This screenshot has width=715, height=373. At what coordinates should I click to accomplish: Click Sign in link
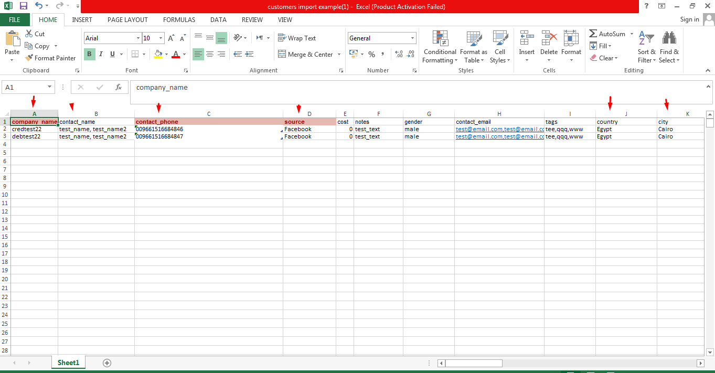click(x=689, y=19)
